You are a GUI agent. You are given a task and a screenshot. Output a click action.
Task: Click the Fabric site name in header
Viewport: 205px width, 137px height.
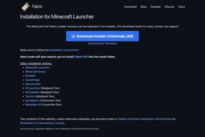point(37,6)
